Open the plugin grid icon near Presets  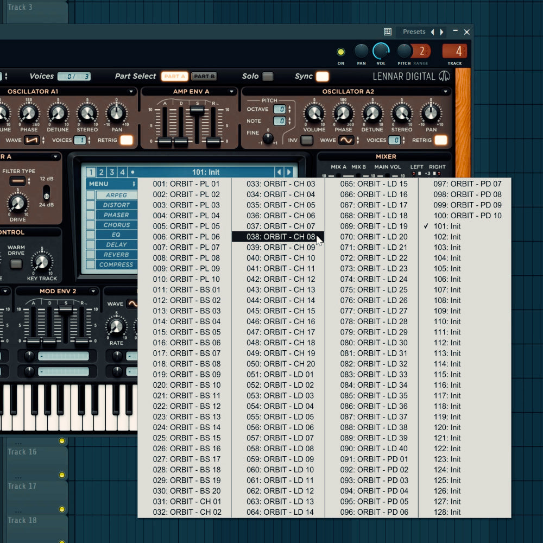pyautogui.click(x=388, y=31)
